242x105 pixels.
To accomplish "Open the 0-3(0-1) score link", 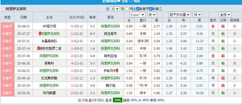I will 77,26.
